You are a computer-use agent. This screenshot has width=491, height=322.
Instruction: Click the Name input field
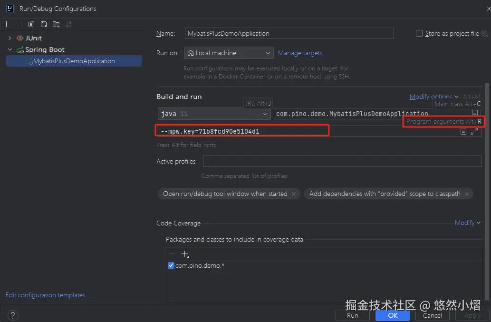tap(289, 33)
